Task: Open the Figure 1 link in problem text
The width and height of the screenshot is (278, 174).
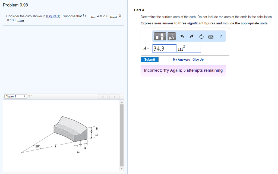Action: click(53, 16)
